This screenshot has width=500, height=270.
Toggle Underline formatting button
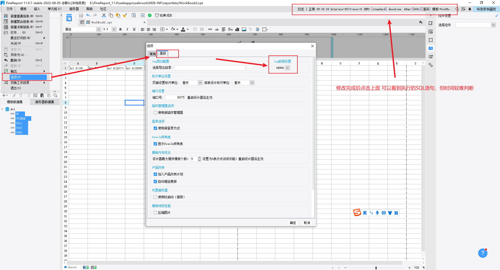(x=134, y=29)
